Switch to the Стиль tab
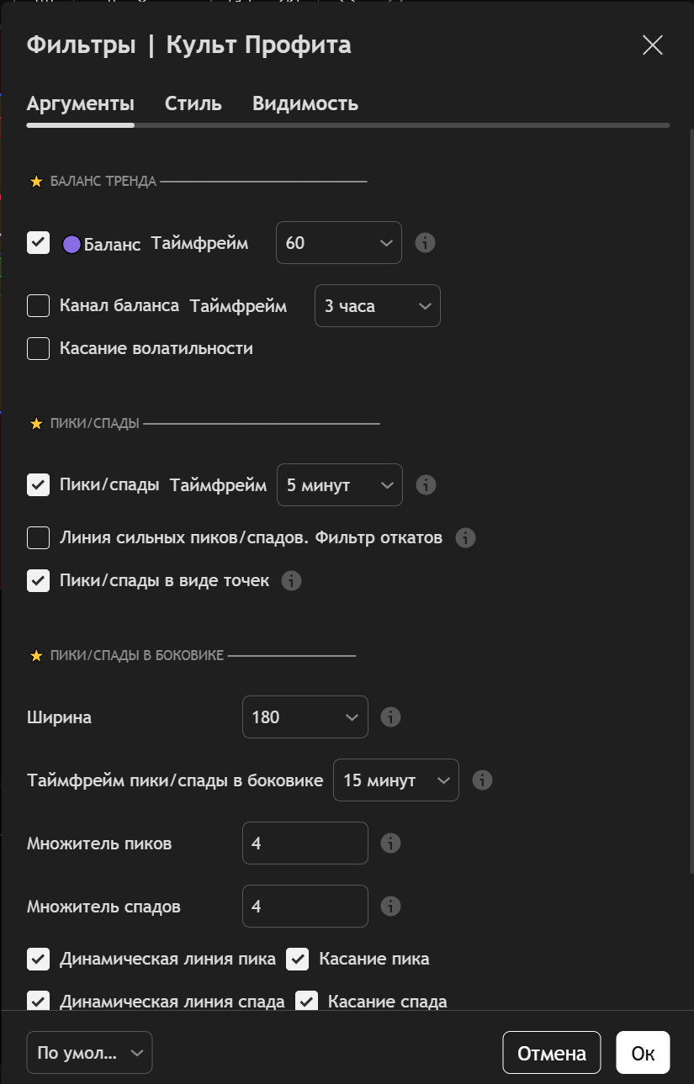This screenshot has height=1084, width=694. 193,104
